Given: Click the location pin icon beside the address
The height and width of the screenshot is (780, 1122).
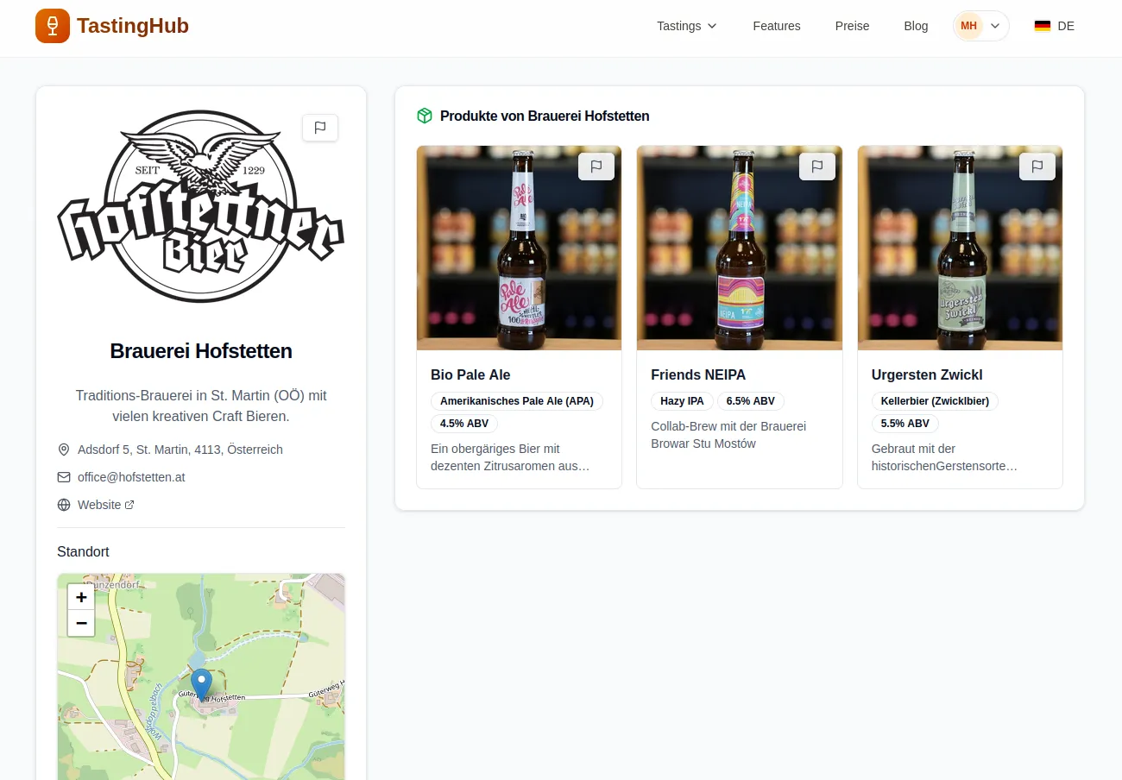Looking at the screenshot, I should 64,449.
